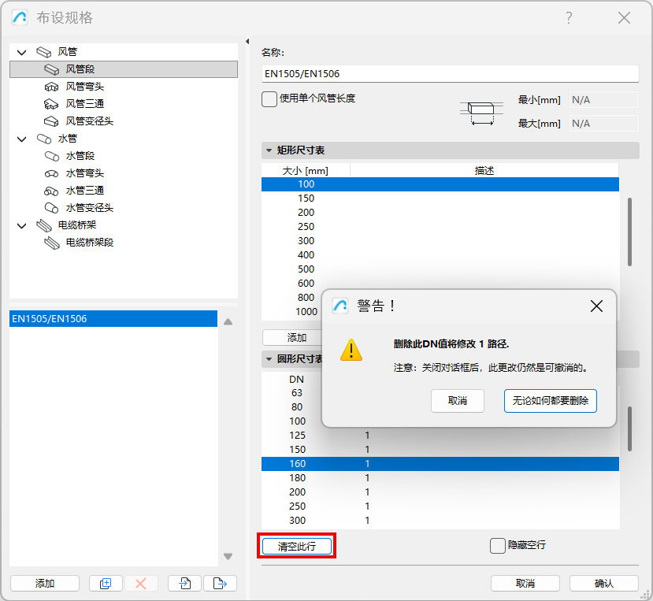Viewport: 653px width, 601px height.
Task: Collapse the 矩形尺寸表 section
Action: tap(269, 150)
